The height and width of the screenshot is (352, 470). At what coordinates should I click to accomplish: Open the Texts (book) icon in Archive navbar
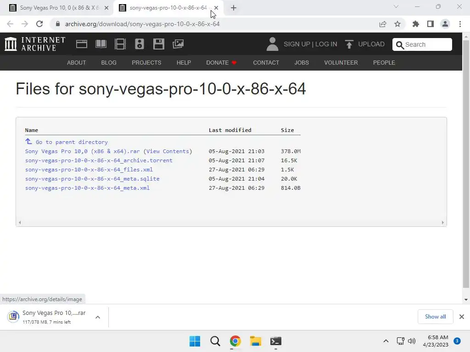click(x=101, y=44)
